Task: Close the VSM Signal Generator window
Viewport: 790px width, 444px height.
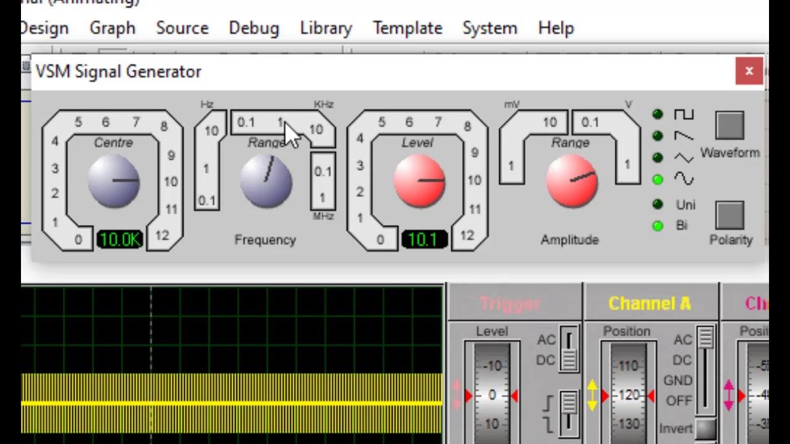Action: click(749, 71)
